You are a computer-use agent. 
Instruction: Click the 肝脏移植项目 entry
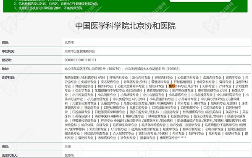coord(183,82)
